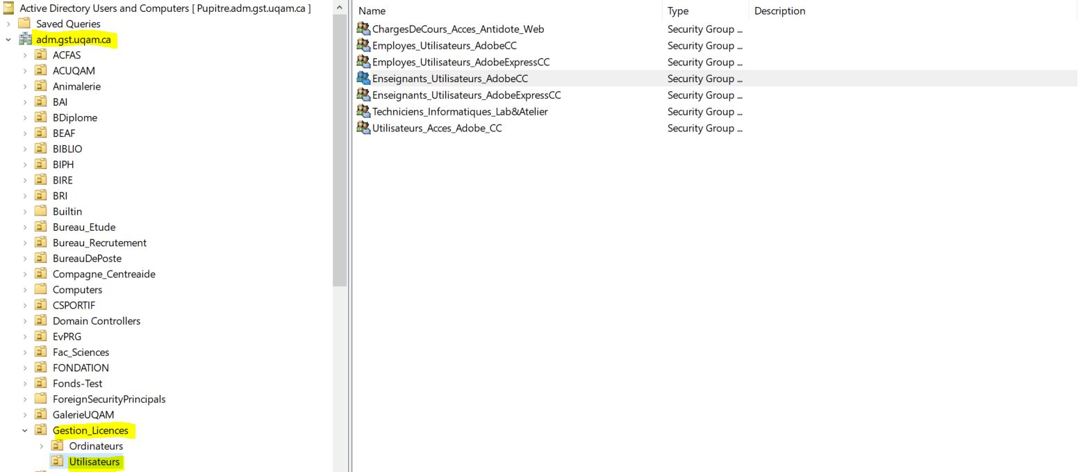Expand the EvPRG tree node
1092x472 pixels.
pyautogui.click(x=25, y=336)
